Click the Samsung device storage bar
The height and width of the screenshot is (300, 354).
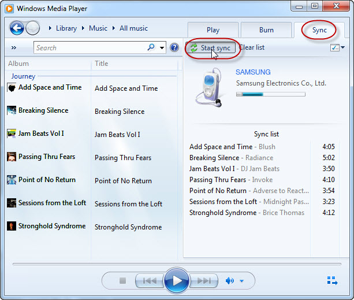pyautogui.click(x=271, y=94)
